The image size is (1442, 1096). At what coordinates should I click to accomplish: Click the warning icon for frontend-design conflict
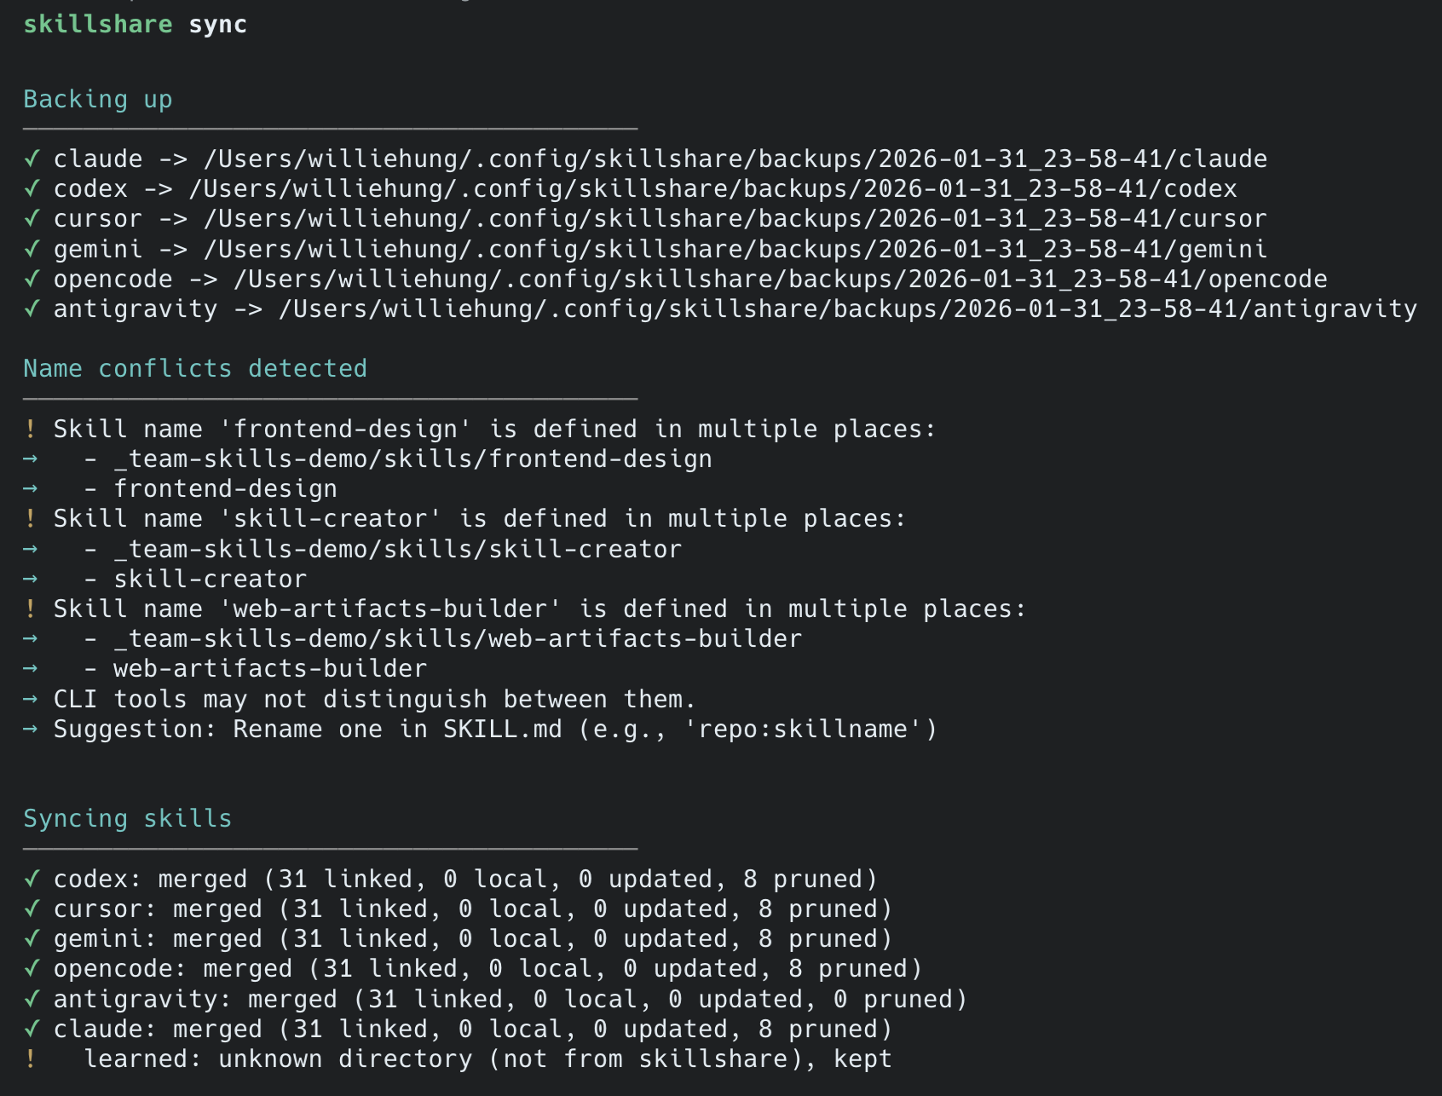31,429
